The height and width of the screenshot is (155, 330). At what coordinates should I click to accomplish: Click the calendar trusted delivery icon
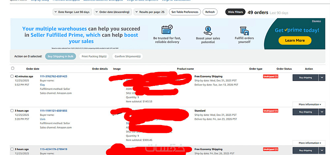167,30
